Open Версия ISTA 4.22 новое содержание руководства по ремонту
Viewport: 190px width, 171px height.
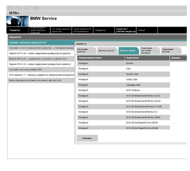[41, 53]
